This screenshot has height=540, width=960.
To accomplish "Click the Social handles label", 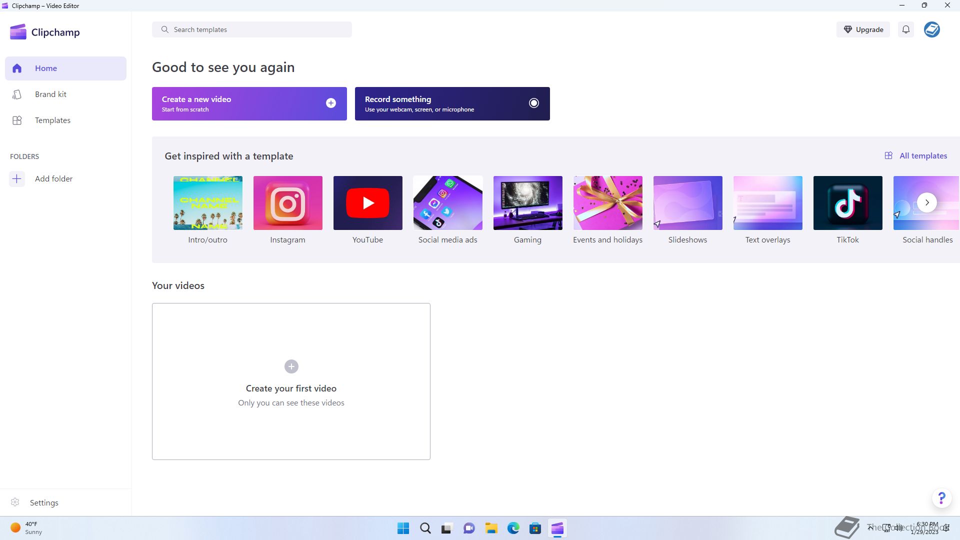I will tap(927, 240).
